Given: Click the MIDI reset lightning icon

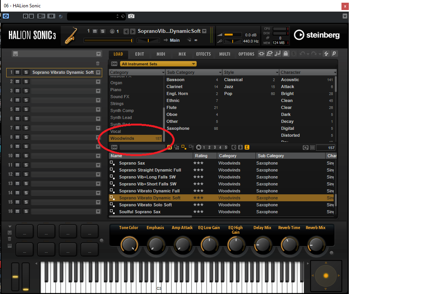Looking at the screenshot, I should coord(326,53).
